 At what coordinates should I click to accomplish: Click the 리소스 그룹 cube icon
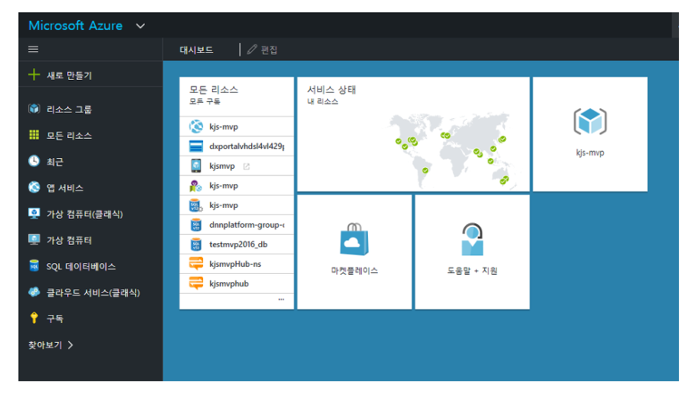point(34,109)
